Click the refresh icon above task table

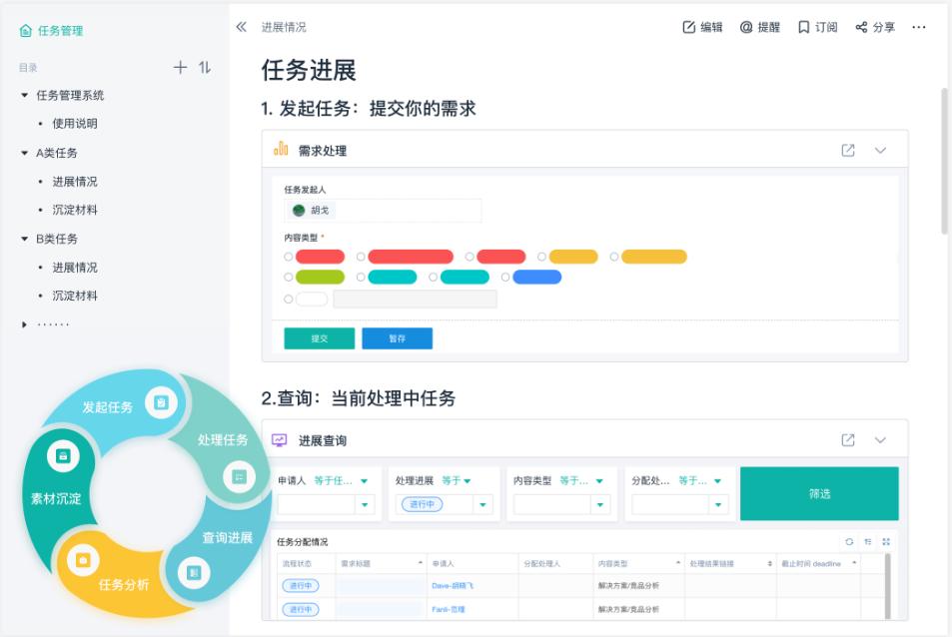(850, 541)
